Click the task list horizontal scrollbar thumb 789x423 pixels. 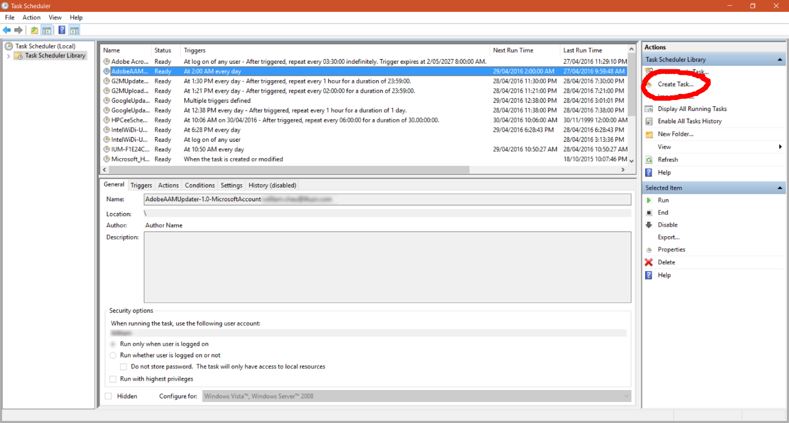(289, 169)
